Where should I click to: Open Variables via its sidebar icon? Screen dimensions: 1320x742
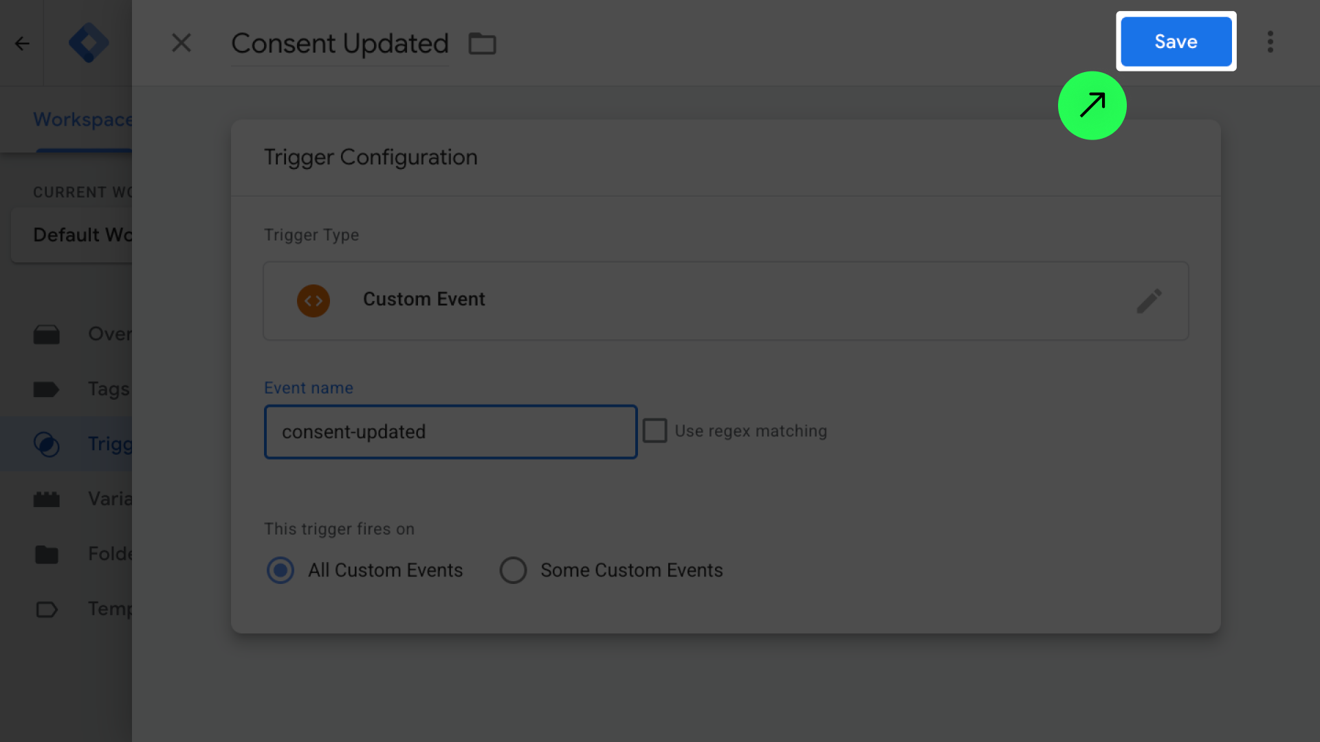pos(47,499)
